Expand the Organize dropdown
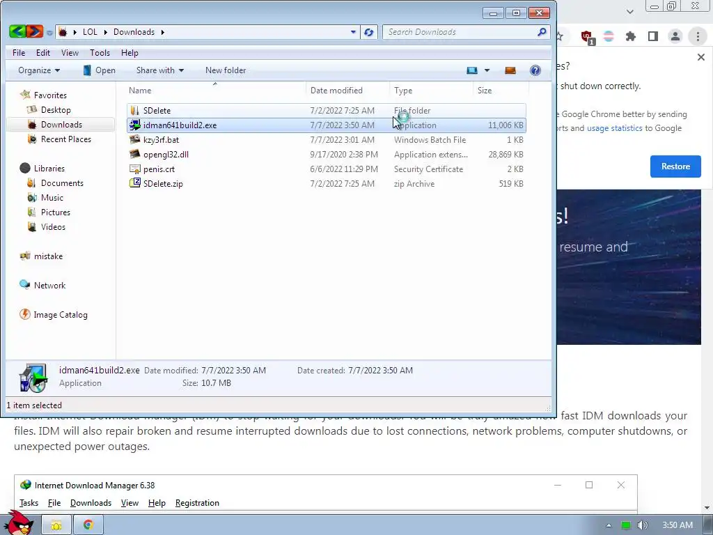The width and height of the screenshot is (713, 535). pyautogui.click(x=39, y=70)
